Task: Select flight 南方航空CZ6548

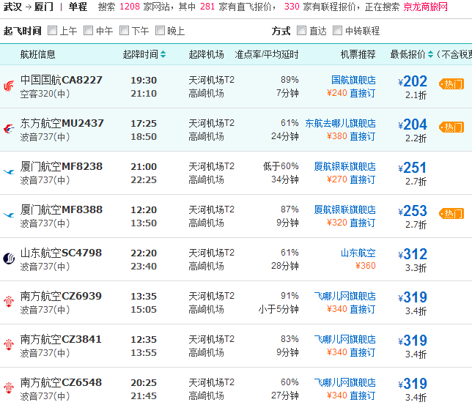Action: [x=61, y=382]
